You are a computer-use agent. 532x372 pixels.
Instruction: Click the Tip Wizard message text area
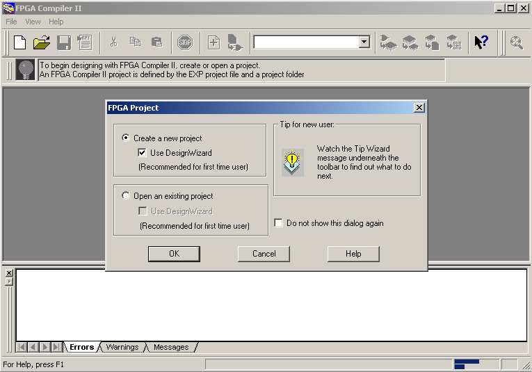point(242,70)
